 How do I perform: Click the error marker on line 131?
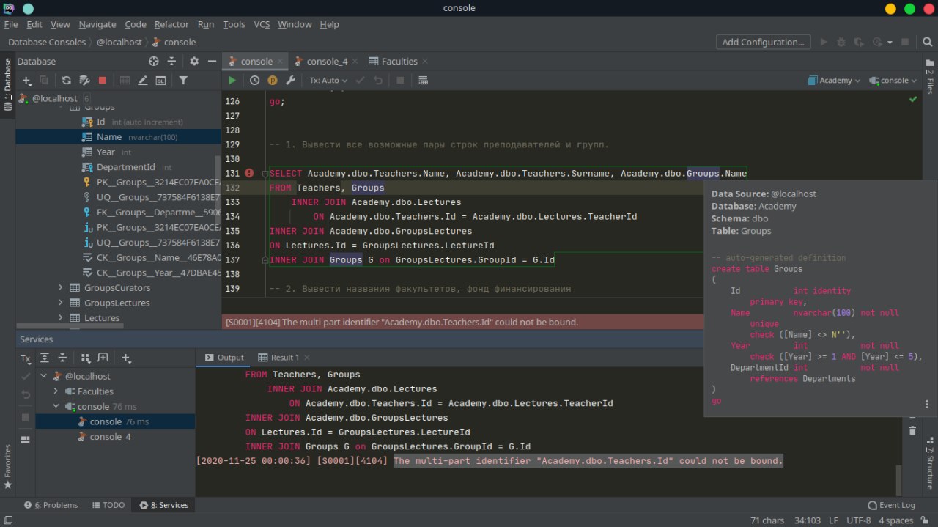pos(249,174)
